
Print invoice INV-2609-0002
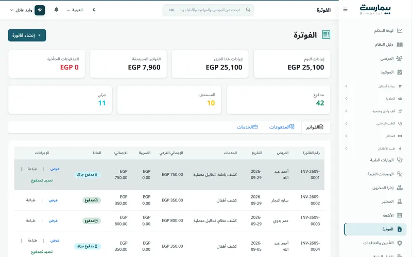click(31, 200)
